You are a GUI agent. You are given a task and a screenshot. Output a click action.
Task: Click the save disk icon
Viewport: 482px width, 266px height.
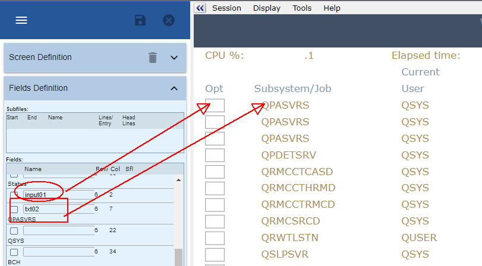[140, 20]
